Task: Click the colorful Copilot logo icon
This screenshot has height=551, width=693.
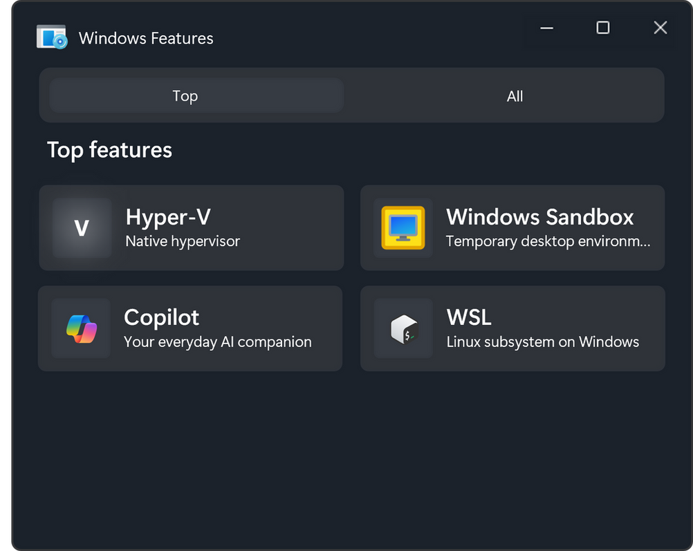Action: coord(82,329)
